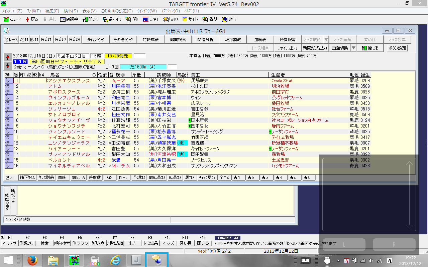Expand the オッズ取得 dropdown arrow
This screenshot has width=428, height=267.
pyautogui.click(x=326, y=39)
